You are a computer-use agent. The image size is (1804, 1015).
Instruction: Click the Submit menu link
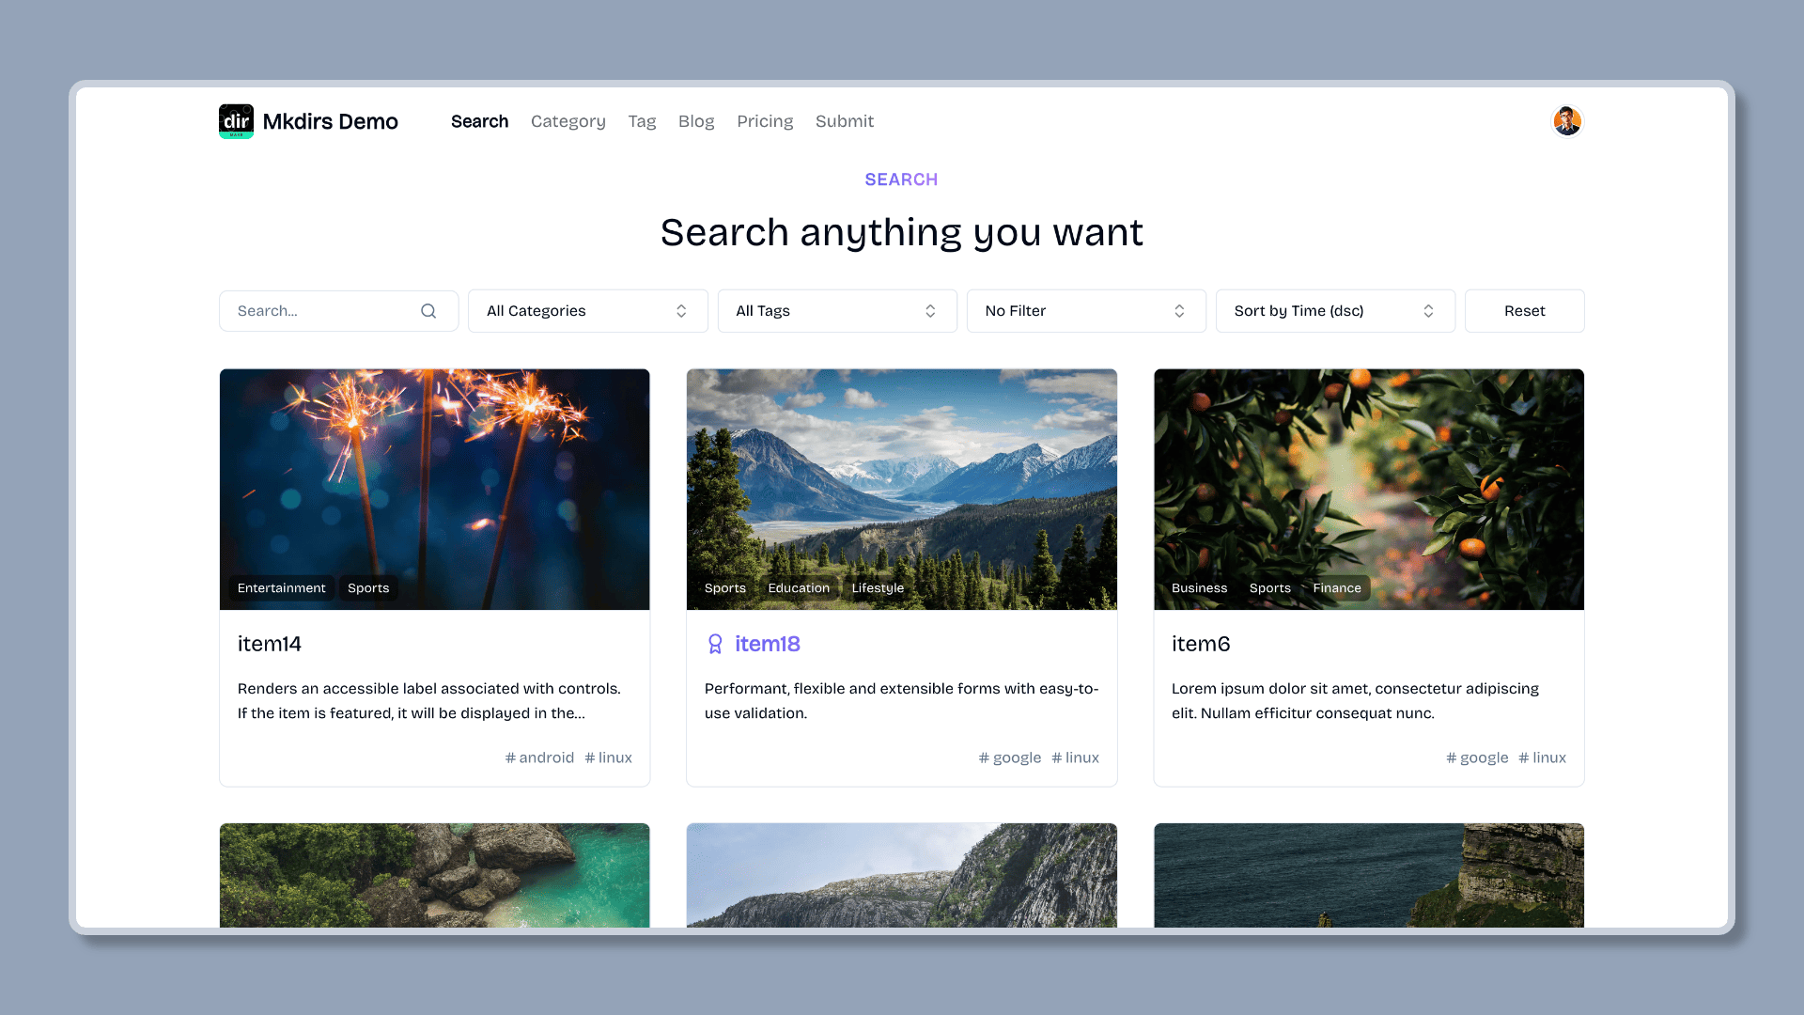pyautogui.click(x=844, y=121)
